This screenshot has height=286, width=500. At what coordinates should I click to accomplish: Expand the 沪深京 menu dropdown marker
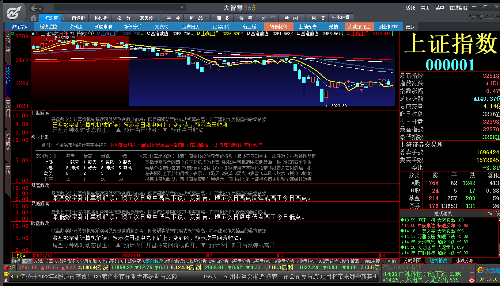63,18
